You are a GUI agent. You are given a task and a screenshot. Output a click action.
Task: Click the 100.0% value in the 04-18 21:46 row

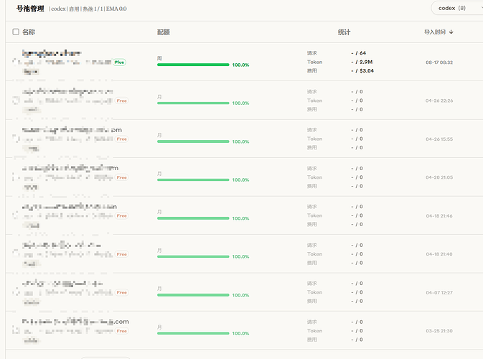coord(240,218)
